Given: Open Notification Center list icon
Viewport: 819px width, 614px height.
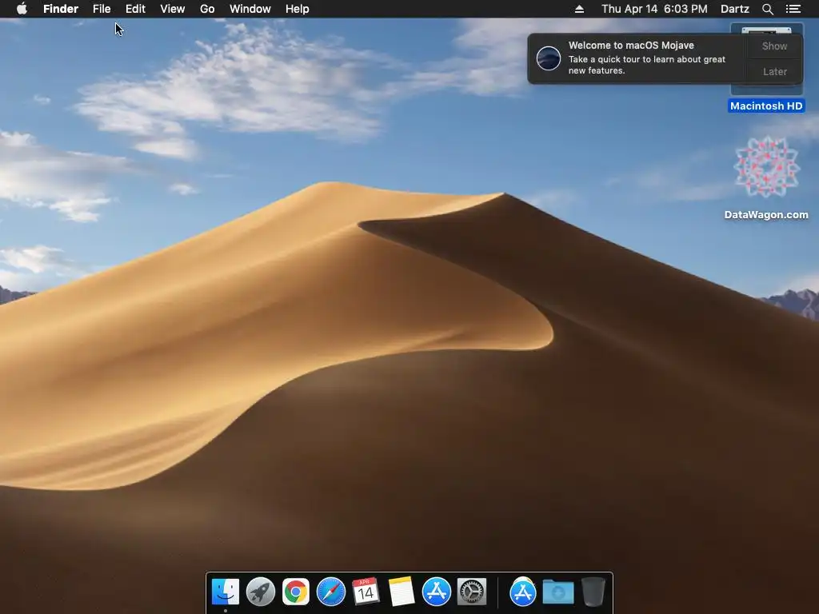Looking at the screenshot, I should click(793, 9).
